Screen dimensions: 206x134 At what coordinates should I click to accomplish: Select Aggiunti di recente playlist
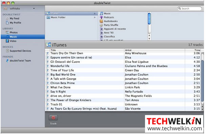(115, 29)
